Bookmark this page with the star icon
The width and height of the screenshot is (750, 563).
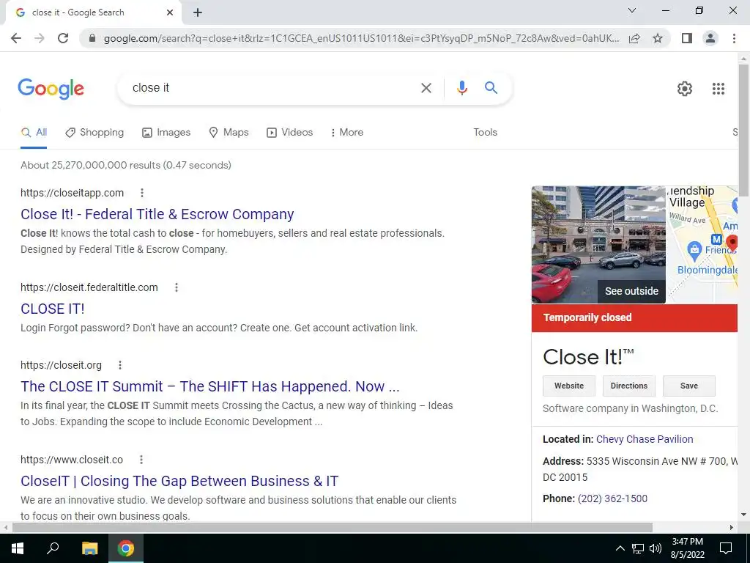click(658, 38)
